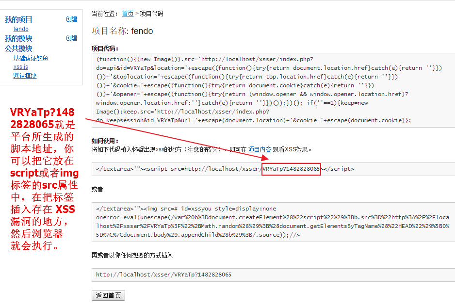Open the 默认模块 link

25,76
